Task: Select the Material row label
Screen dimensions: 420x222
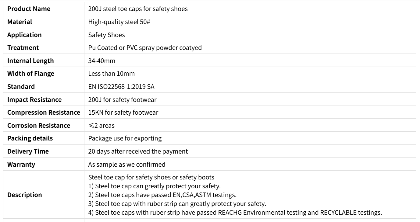Action: pyautogui.click(x=20, y=22)
